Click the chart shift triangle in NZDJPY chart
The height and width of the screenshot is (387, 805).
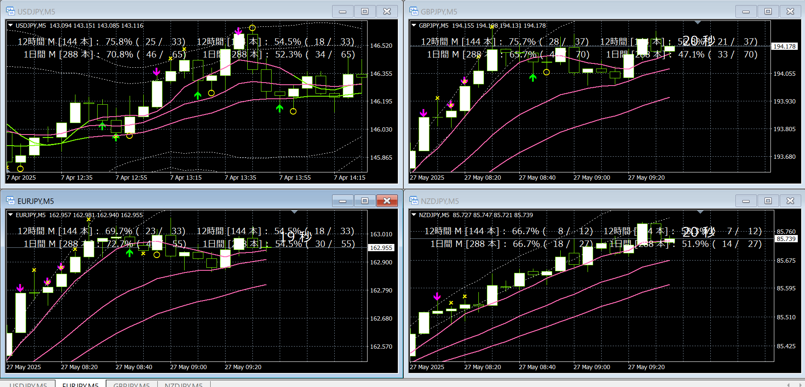[x=700, y=212]
